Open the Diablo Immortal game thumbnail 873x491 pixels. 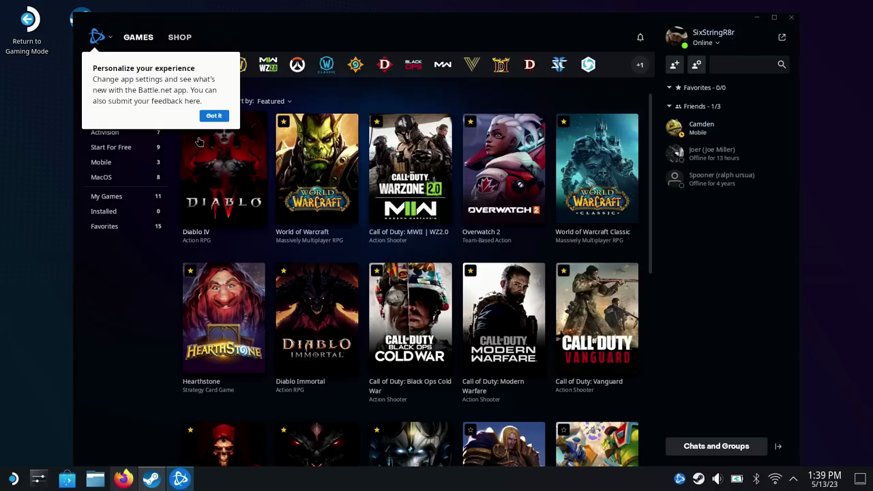[x=316, y=318]
